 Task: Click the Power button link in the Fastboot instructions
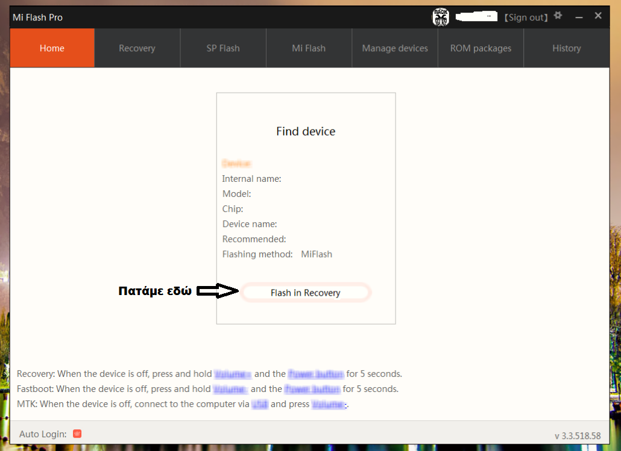pos(312,389)
